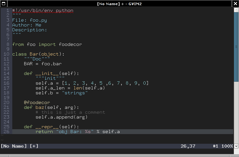Click the empty line 13 in the editor
Viewport: 239px width, 157px height.
123,68
